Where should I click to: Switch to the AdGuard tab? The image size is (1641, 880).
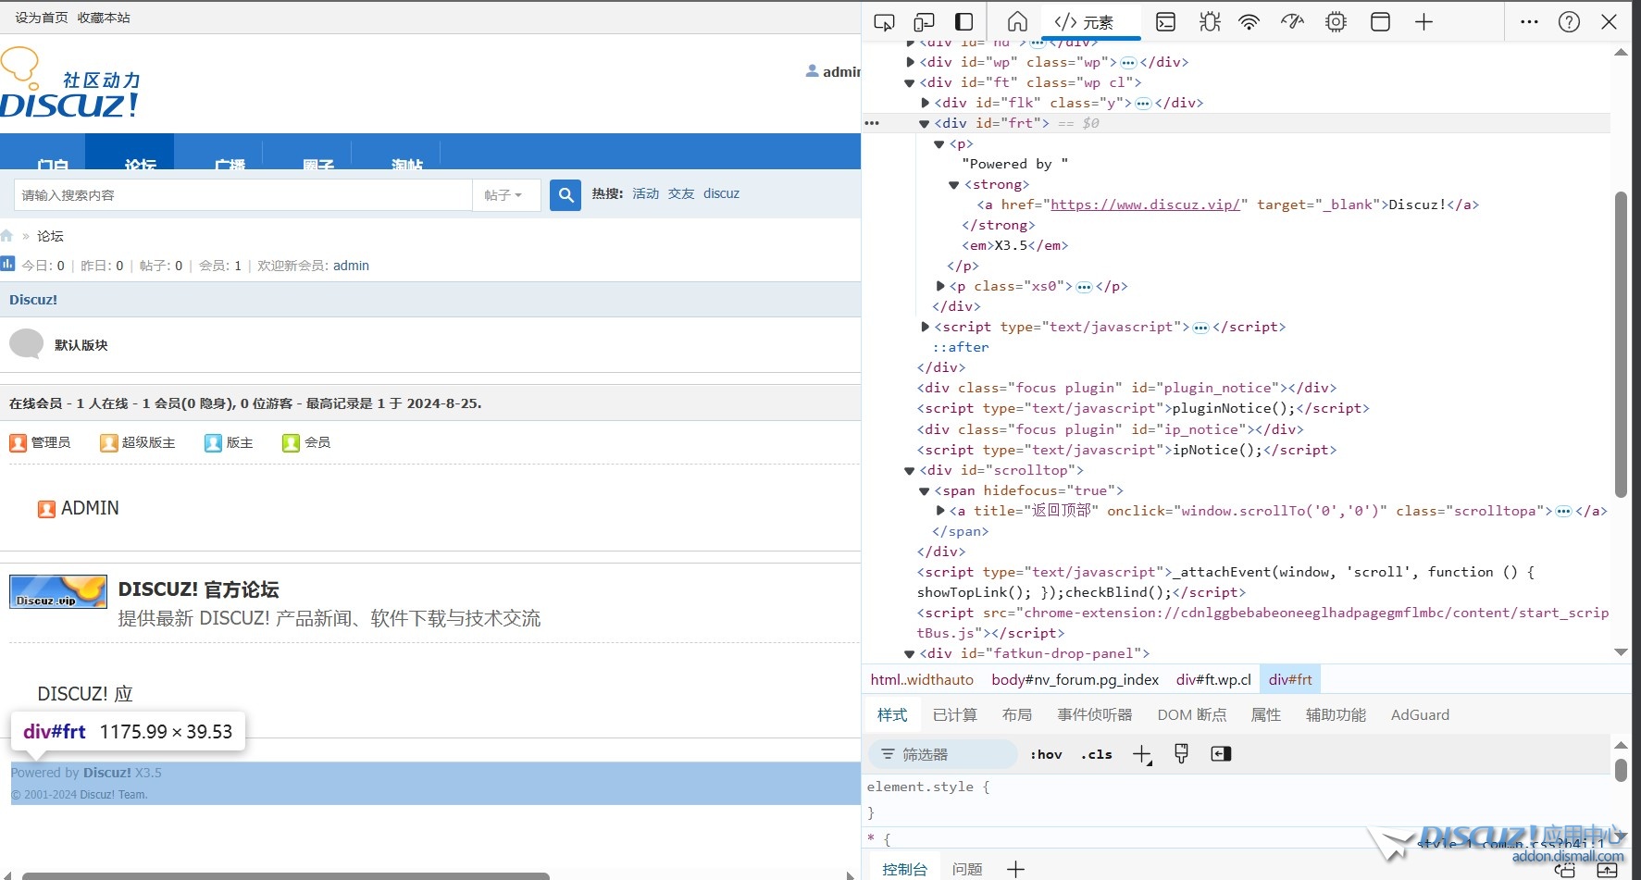(x=1420, y=715)
